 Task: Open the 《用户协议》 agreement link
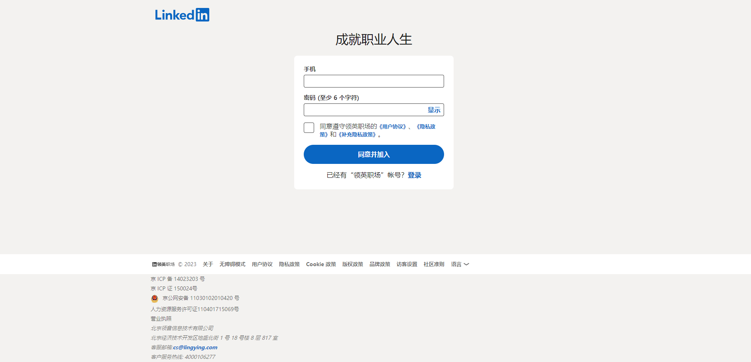coord(393,126)
